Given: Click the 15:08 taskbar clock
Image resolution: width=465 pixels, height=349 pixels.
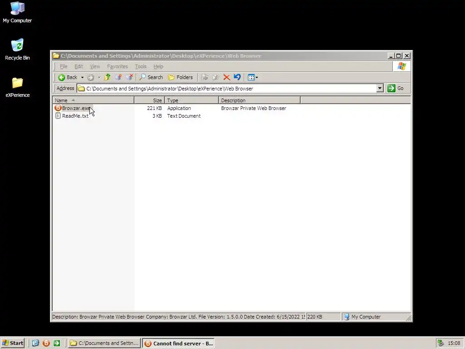Looking at the screenshot, I should tap(454, 343).
